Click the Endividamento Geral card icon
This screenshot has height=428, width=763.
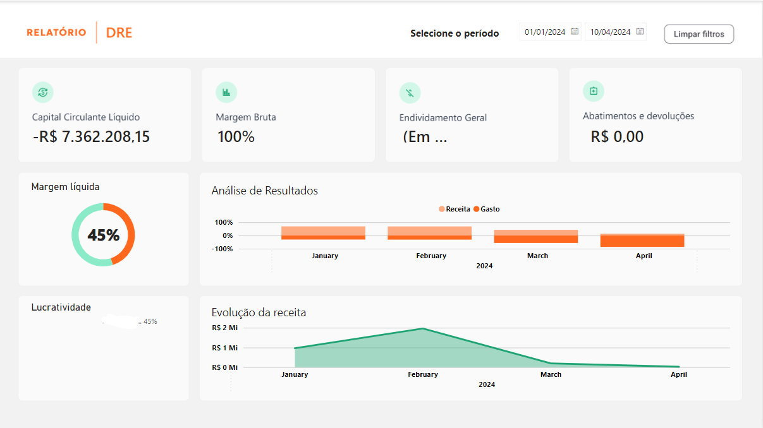[x=410, y=93]
